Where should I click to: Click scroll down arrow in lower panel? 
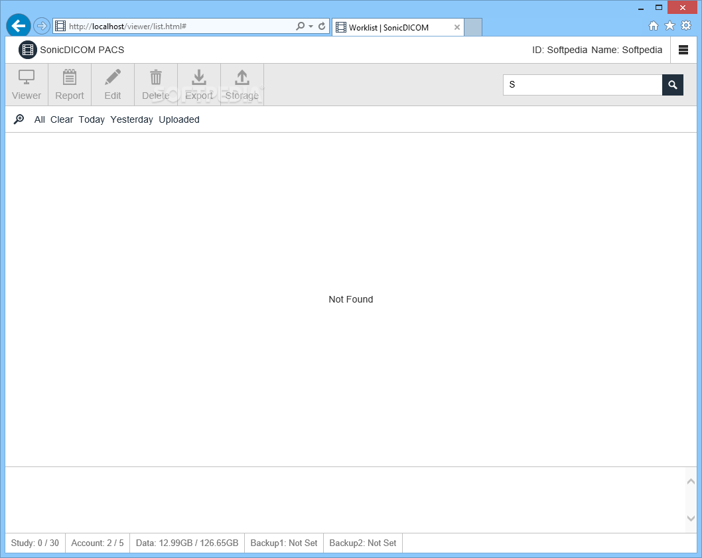coord(691,518)
